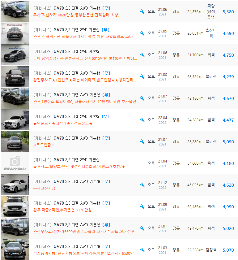Open thumbnail of the white 4,620 priced GV70
The image size is (238, 260).
15,185
